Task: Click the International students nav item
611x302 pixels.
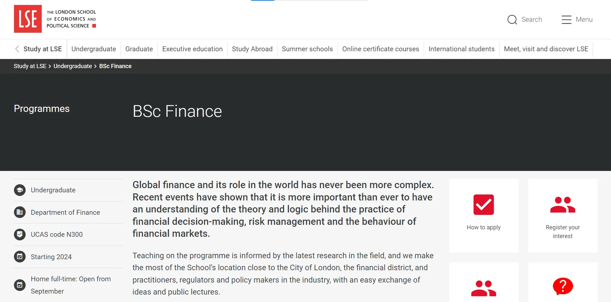Action: (461, 49)
